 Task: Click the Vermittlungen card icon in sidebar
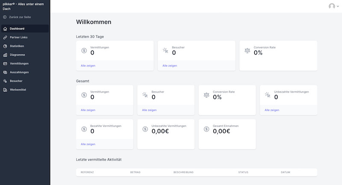5,64
